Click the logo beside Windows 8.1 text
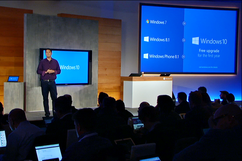The width and height of the screenshot is (242, 161). coord(146,39)
